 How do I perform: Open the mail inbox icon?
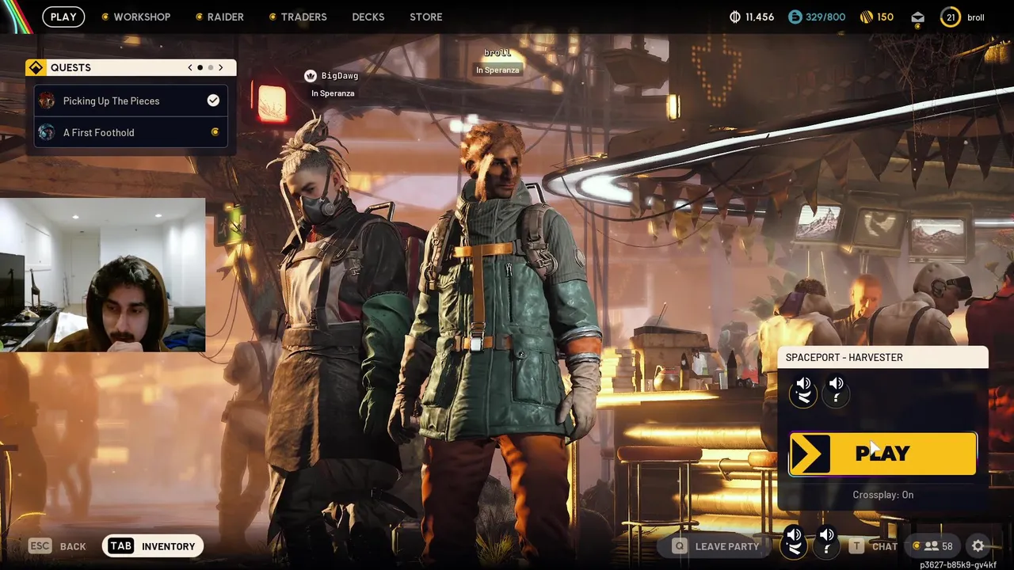[x=917, y=17]
